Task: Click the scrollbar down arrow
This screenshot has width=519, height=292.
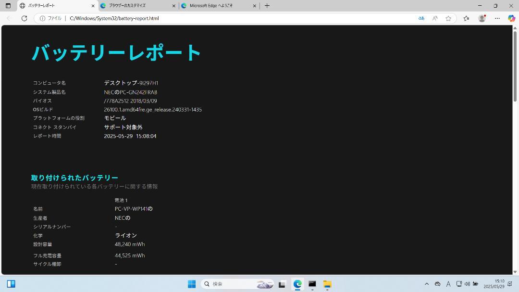Action: tap(515, 272)
